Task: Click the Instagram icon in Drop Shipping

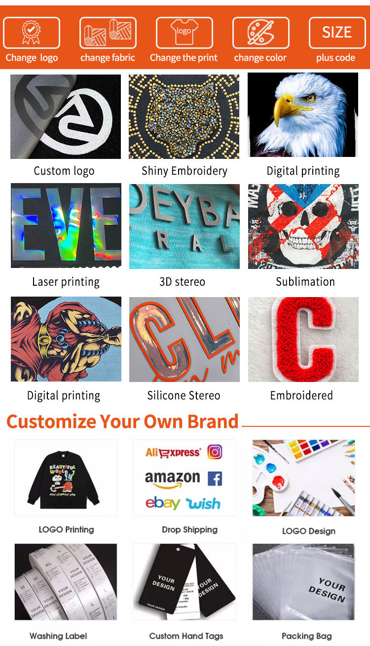Action: pyautogui.click(x=215, y=452)
